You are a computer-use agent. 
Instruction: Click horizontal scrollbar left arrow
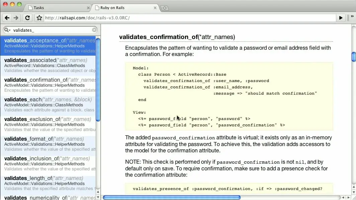pyautogui.click(x=343, y=198)
